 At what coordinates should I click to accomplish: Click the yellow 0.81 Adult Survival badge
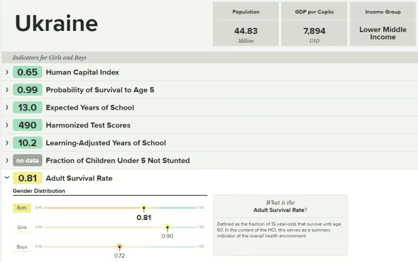[x=27, y=178]
